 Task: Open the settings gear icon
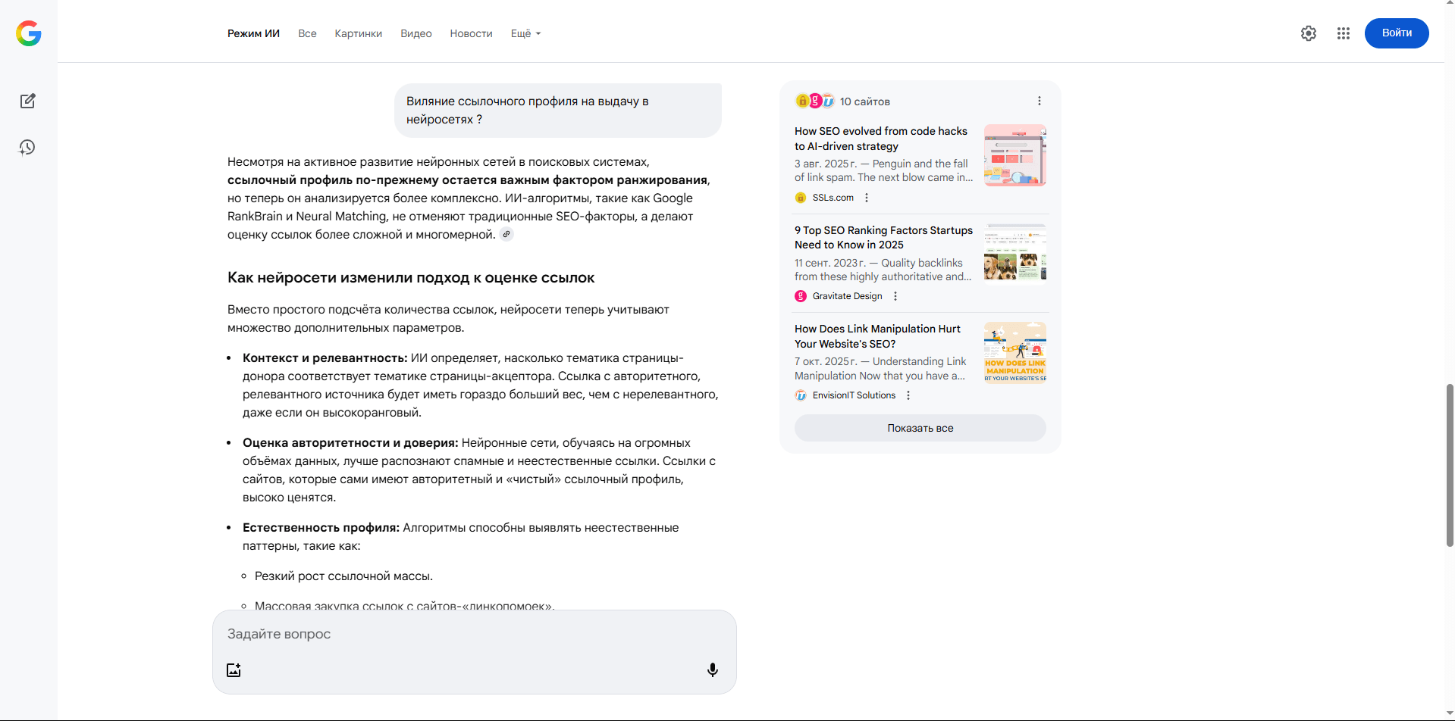point(1308,33)
